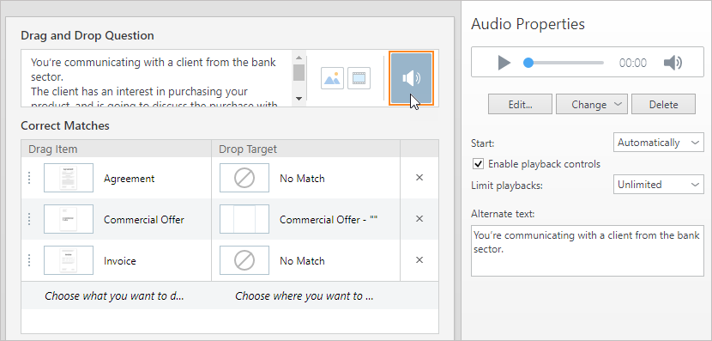Click the volume icon in audio player

(673, 63)
